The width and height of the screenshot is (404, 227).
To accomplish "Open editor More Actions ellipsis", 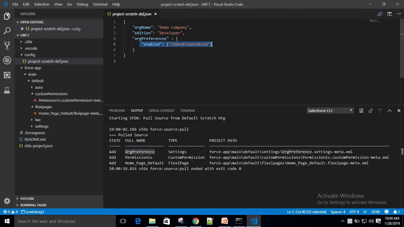I will tap(399, 14).
